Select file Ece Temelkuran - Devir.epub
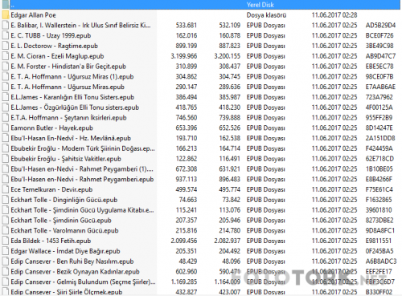402x296 pixels. [51, 189]
